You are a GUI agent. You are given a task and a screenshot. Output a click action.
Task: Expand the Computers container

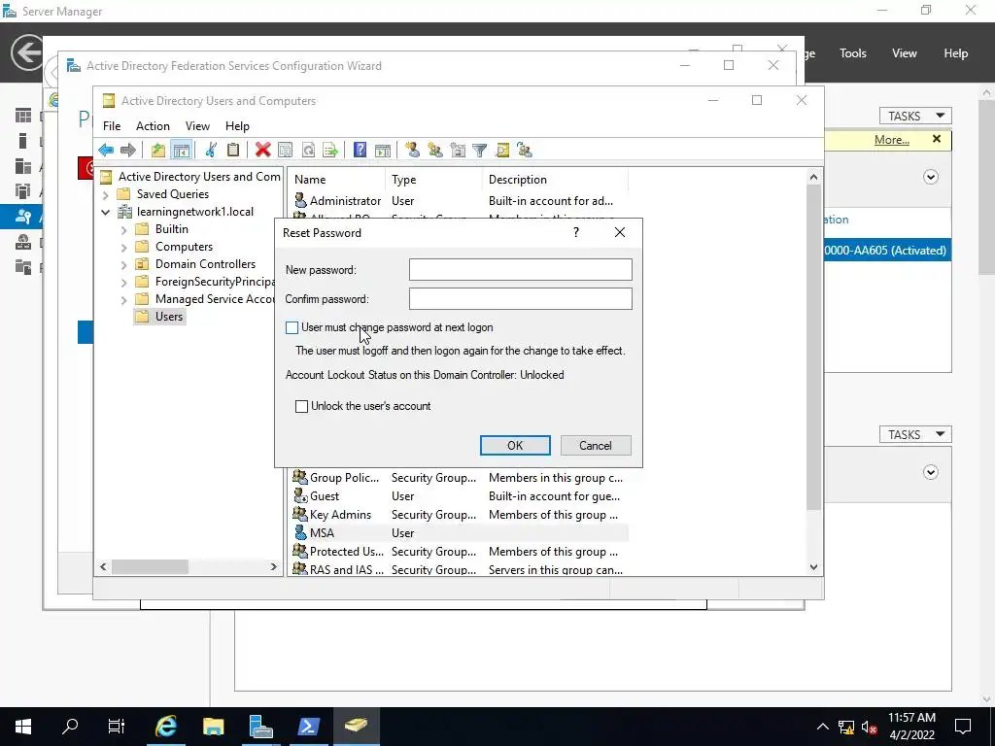(x=124, y=247)
